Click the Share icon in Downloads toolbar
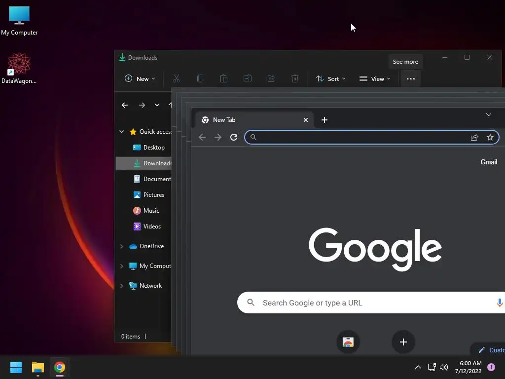Viewport: 505px width, 379px height. tap(271, 78)
